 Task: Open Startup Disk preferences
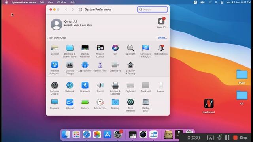[x=145, y=105]
